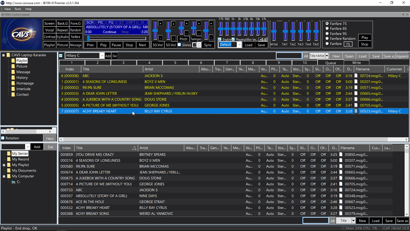The width and height of the screenshot is (410, 231).
Task: Click the minus button of the first volume slider
Action: [x=160, y=38]
